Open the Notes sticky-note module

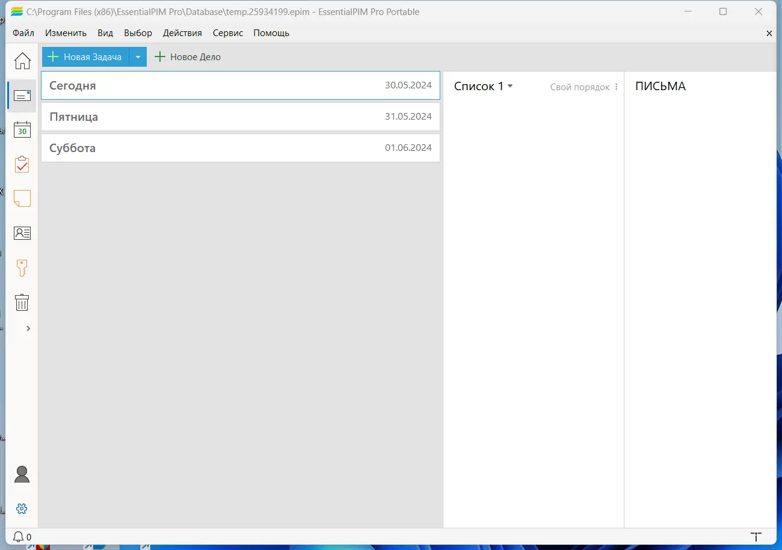(22, 198)
